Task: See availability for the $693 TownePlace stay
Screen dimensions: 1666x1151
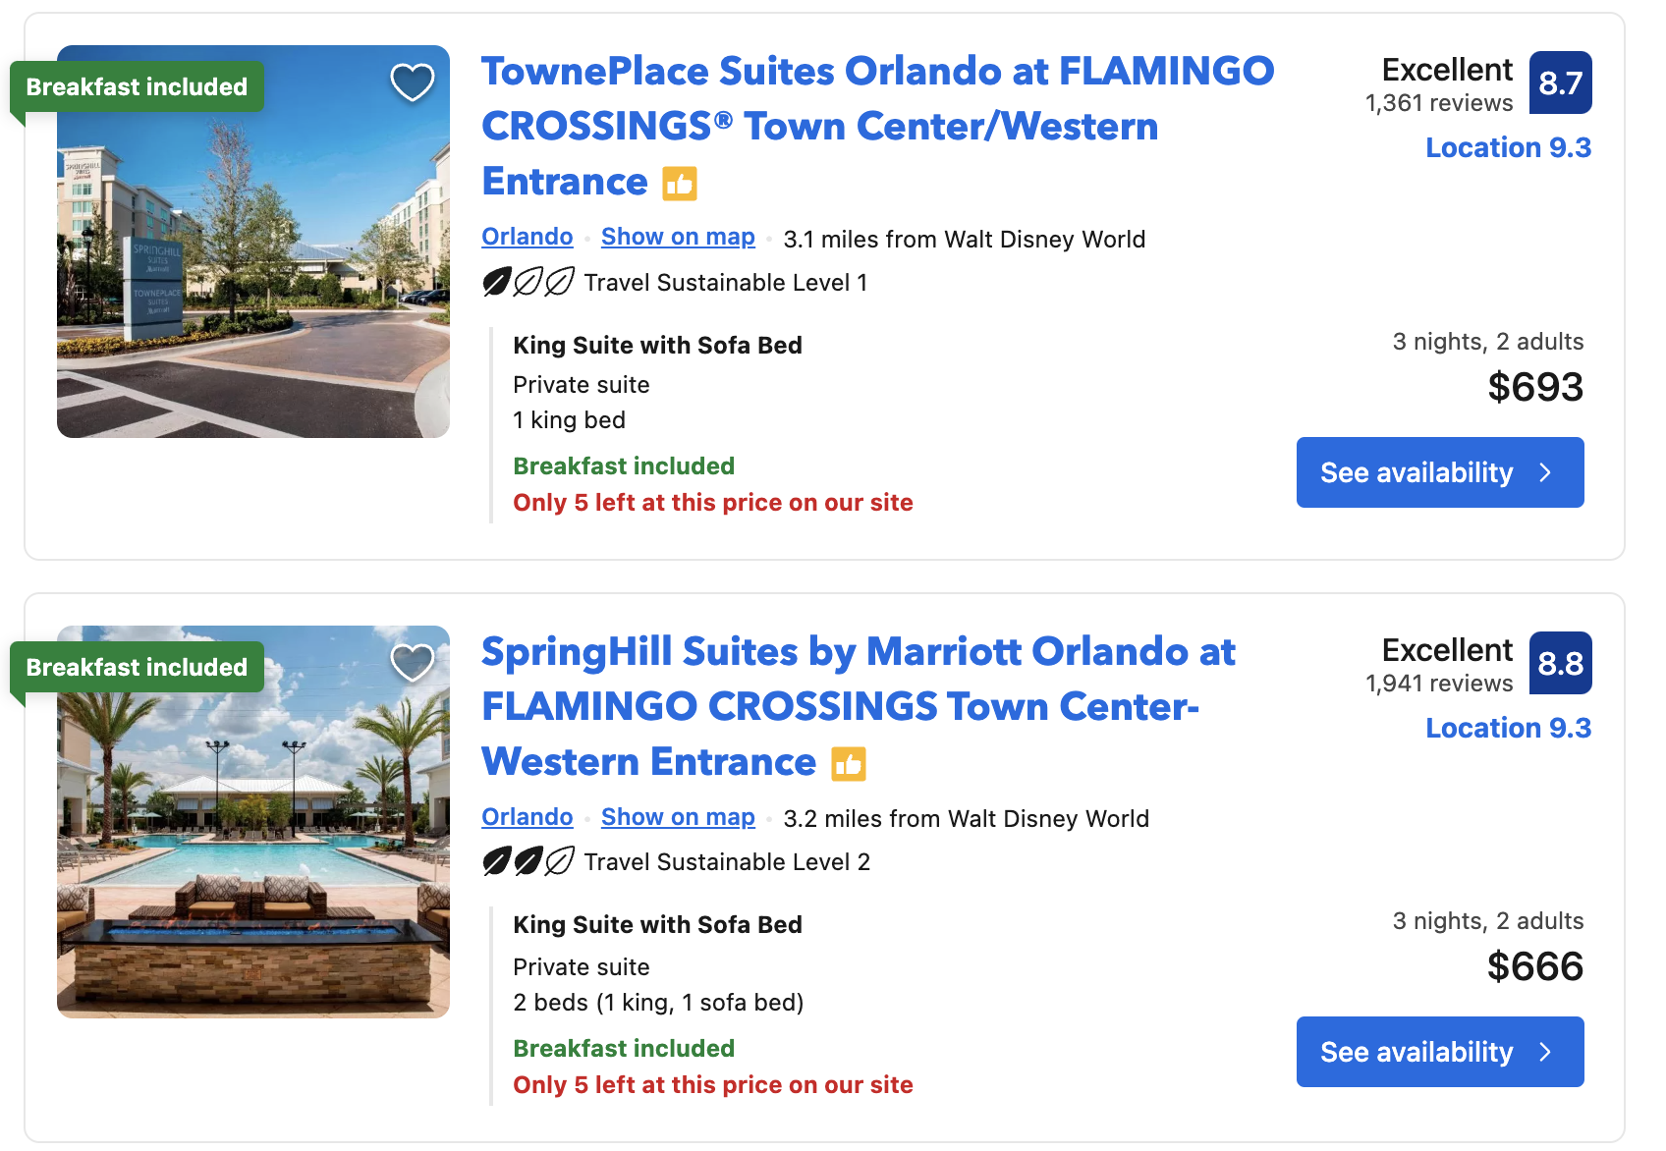Action: pyautogui.click(x=1439, y=472)
